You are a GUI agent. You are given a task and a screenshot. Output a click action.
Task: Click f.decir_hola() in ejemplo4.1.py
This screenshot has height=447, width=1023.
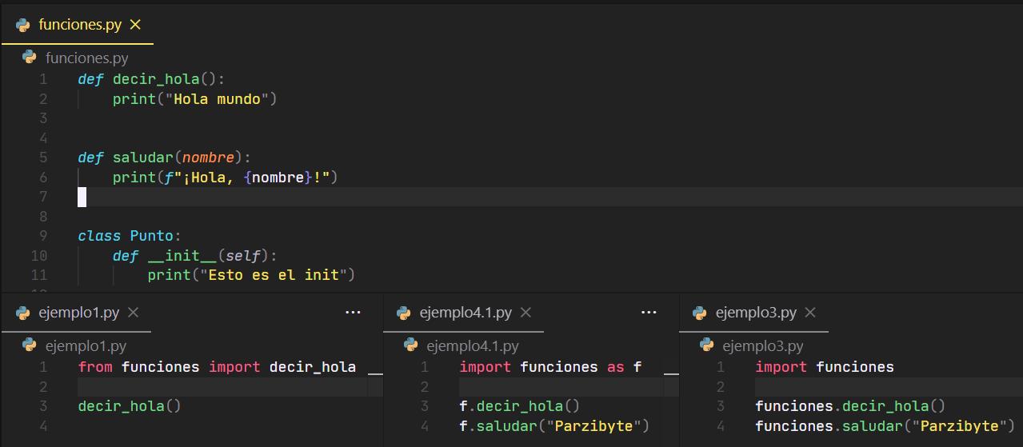pyautogui.click(x=520, y=406)
